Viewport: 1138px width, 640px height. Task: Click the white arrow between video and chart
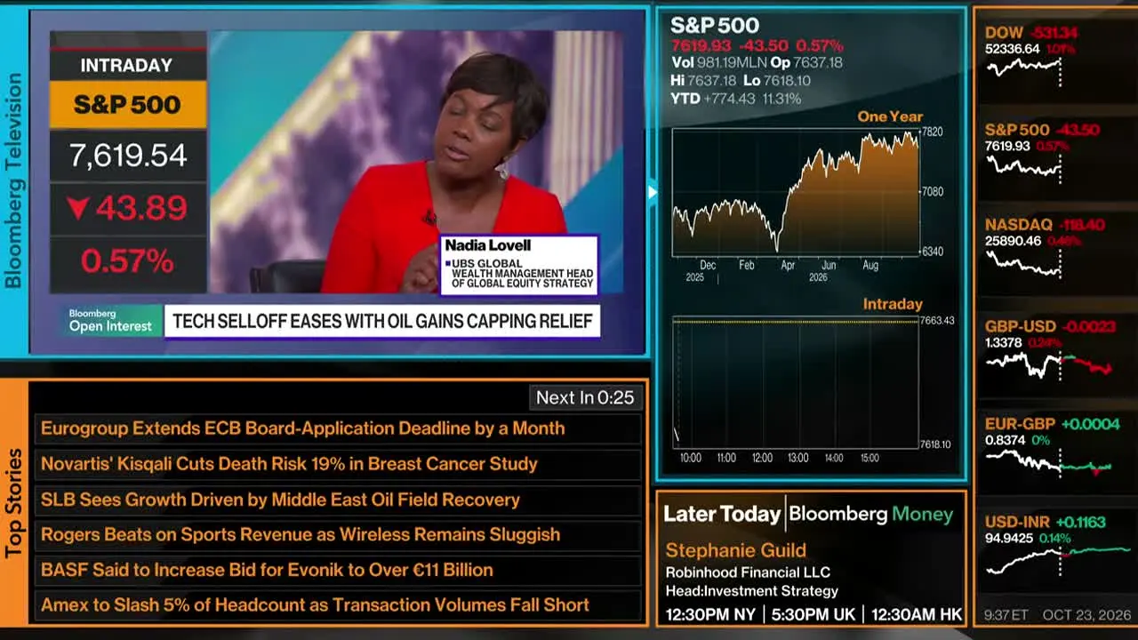[652, 191]
